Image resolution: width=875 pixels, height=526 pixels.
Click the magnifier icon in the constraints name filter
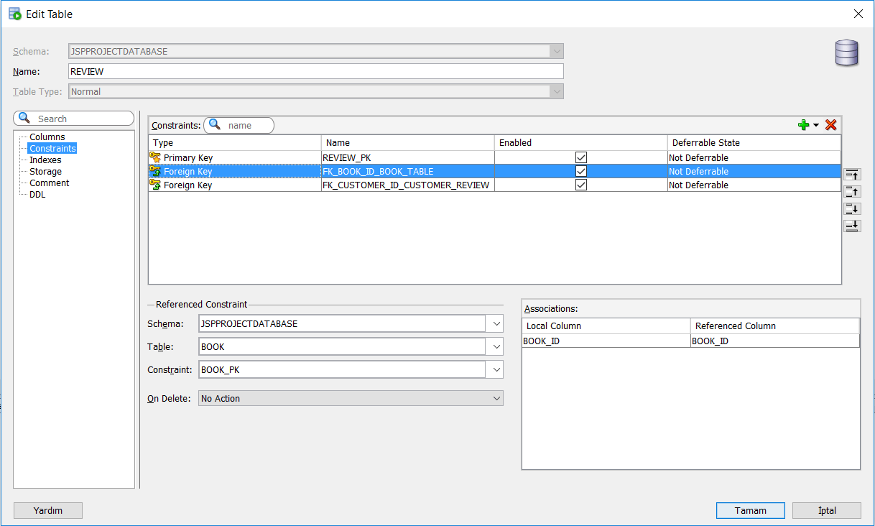pyautogui.click(x=214, y=124)
